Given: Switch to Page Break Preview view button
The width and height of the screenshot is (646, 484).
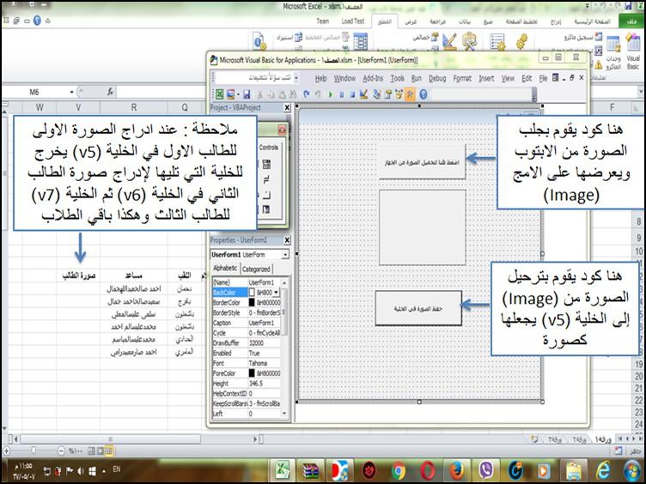Looking at the screenshot, I should point(90,451).
